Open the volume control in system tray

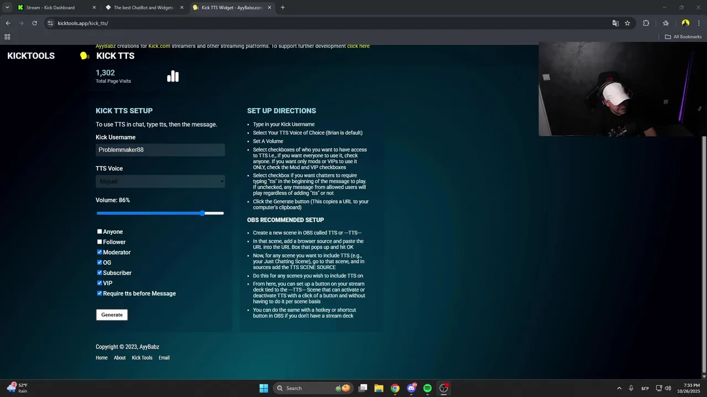668,388
